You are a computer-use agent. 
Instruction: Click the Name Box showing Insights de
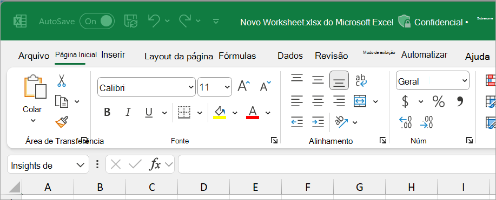click(48, 164)
